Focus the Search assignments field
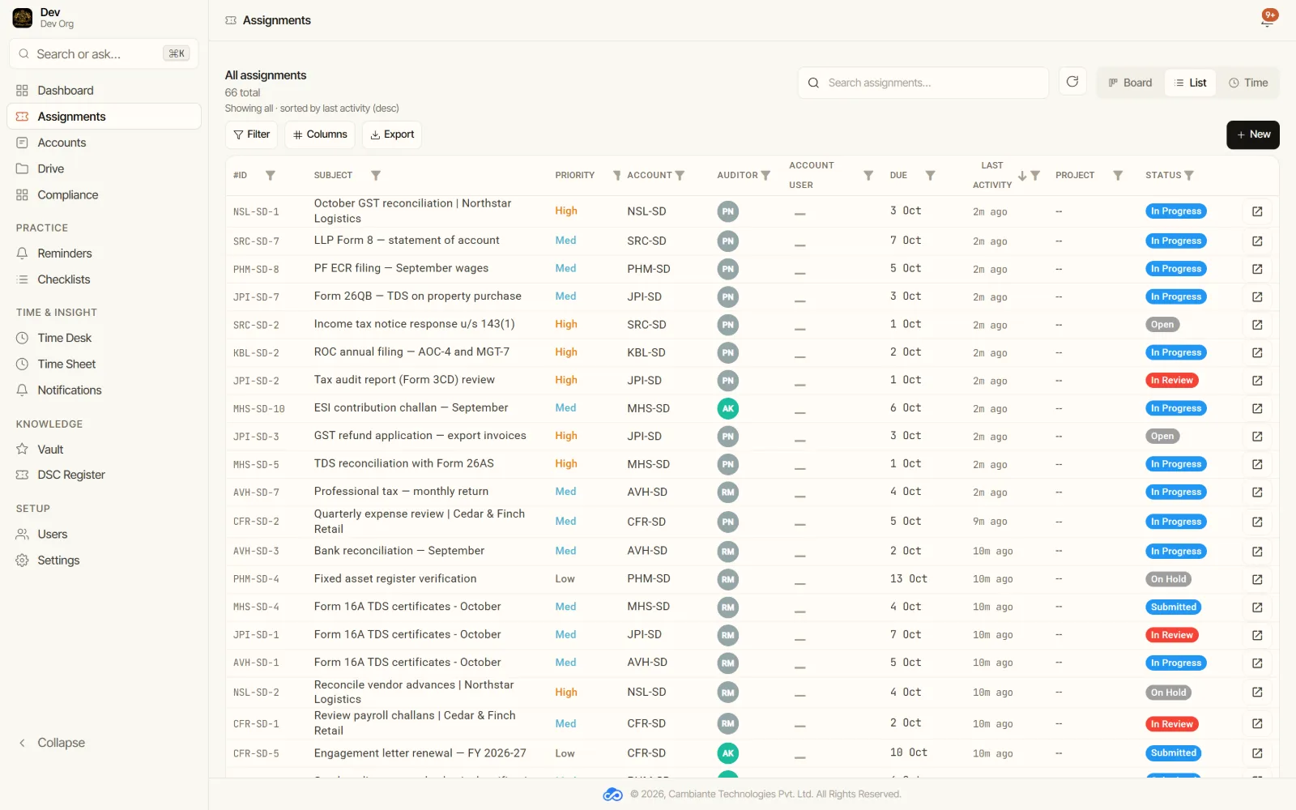 point(923,83)
